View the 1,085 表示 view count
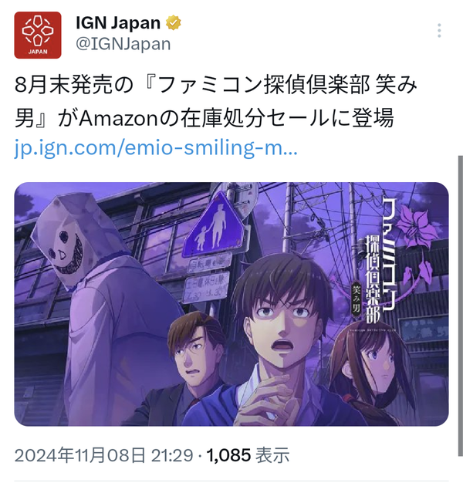 click(248, 455)
